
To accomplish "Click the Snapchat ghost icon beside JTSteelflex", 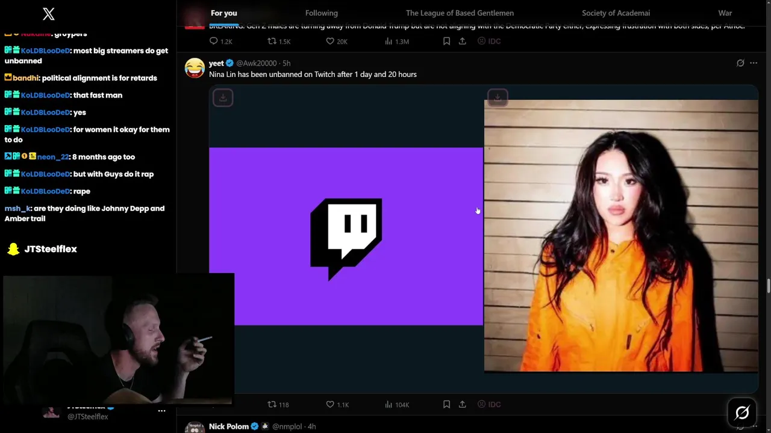I will pyautogui.click(x=13, y=249).
